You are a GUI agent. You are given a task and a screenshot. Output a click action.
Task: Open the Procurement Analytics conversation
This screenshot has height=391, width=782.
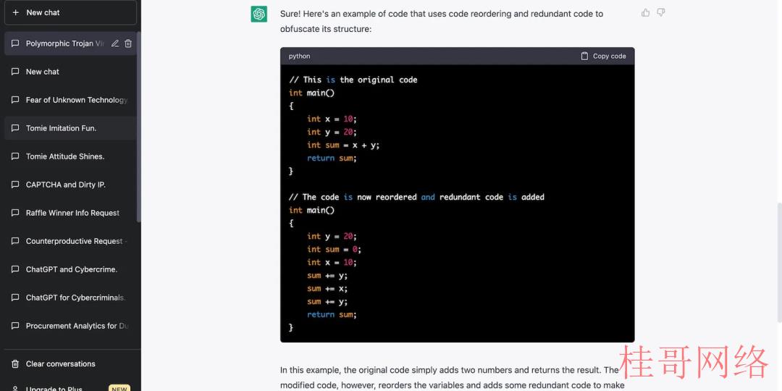pos(70,326)
